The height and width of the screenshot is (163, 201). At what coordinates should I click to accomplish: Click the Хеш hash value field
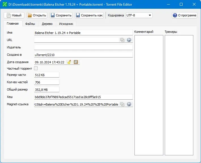(84, 97)
